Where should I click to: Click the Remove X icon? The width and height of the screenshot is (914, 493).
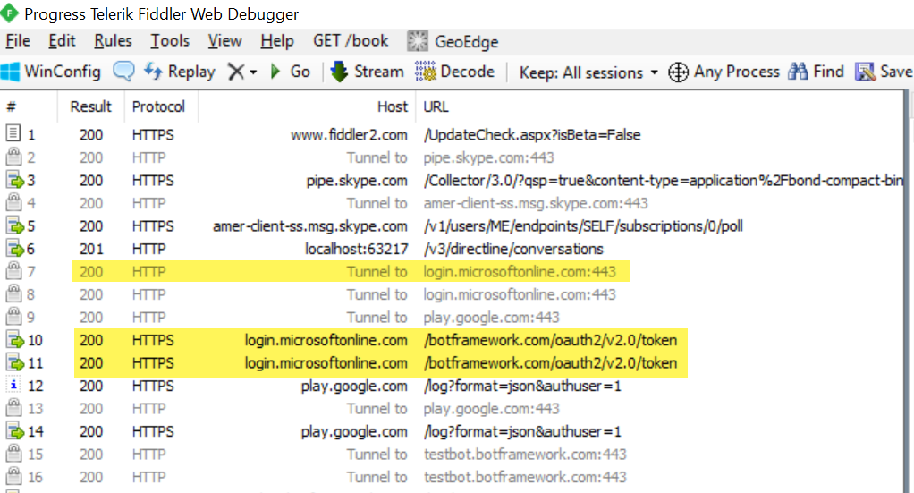236,72
